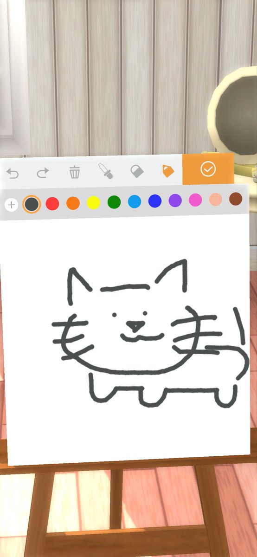257x557 pixels.
Task: Select the yellow color swatch
Action: pos(94,202)
